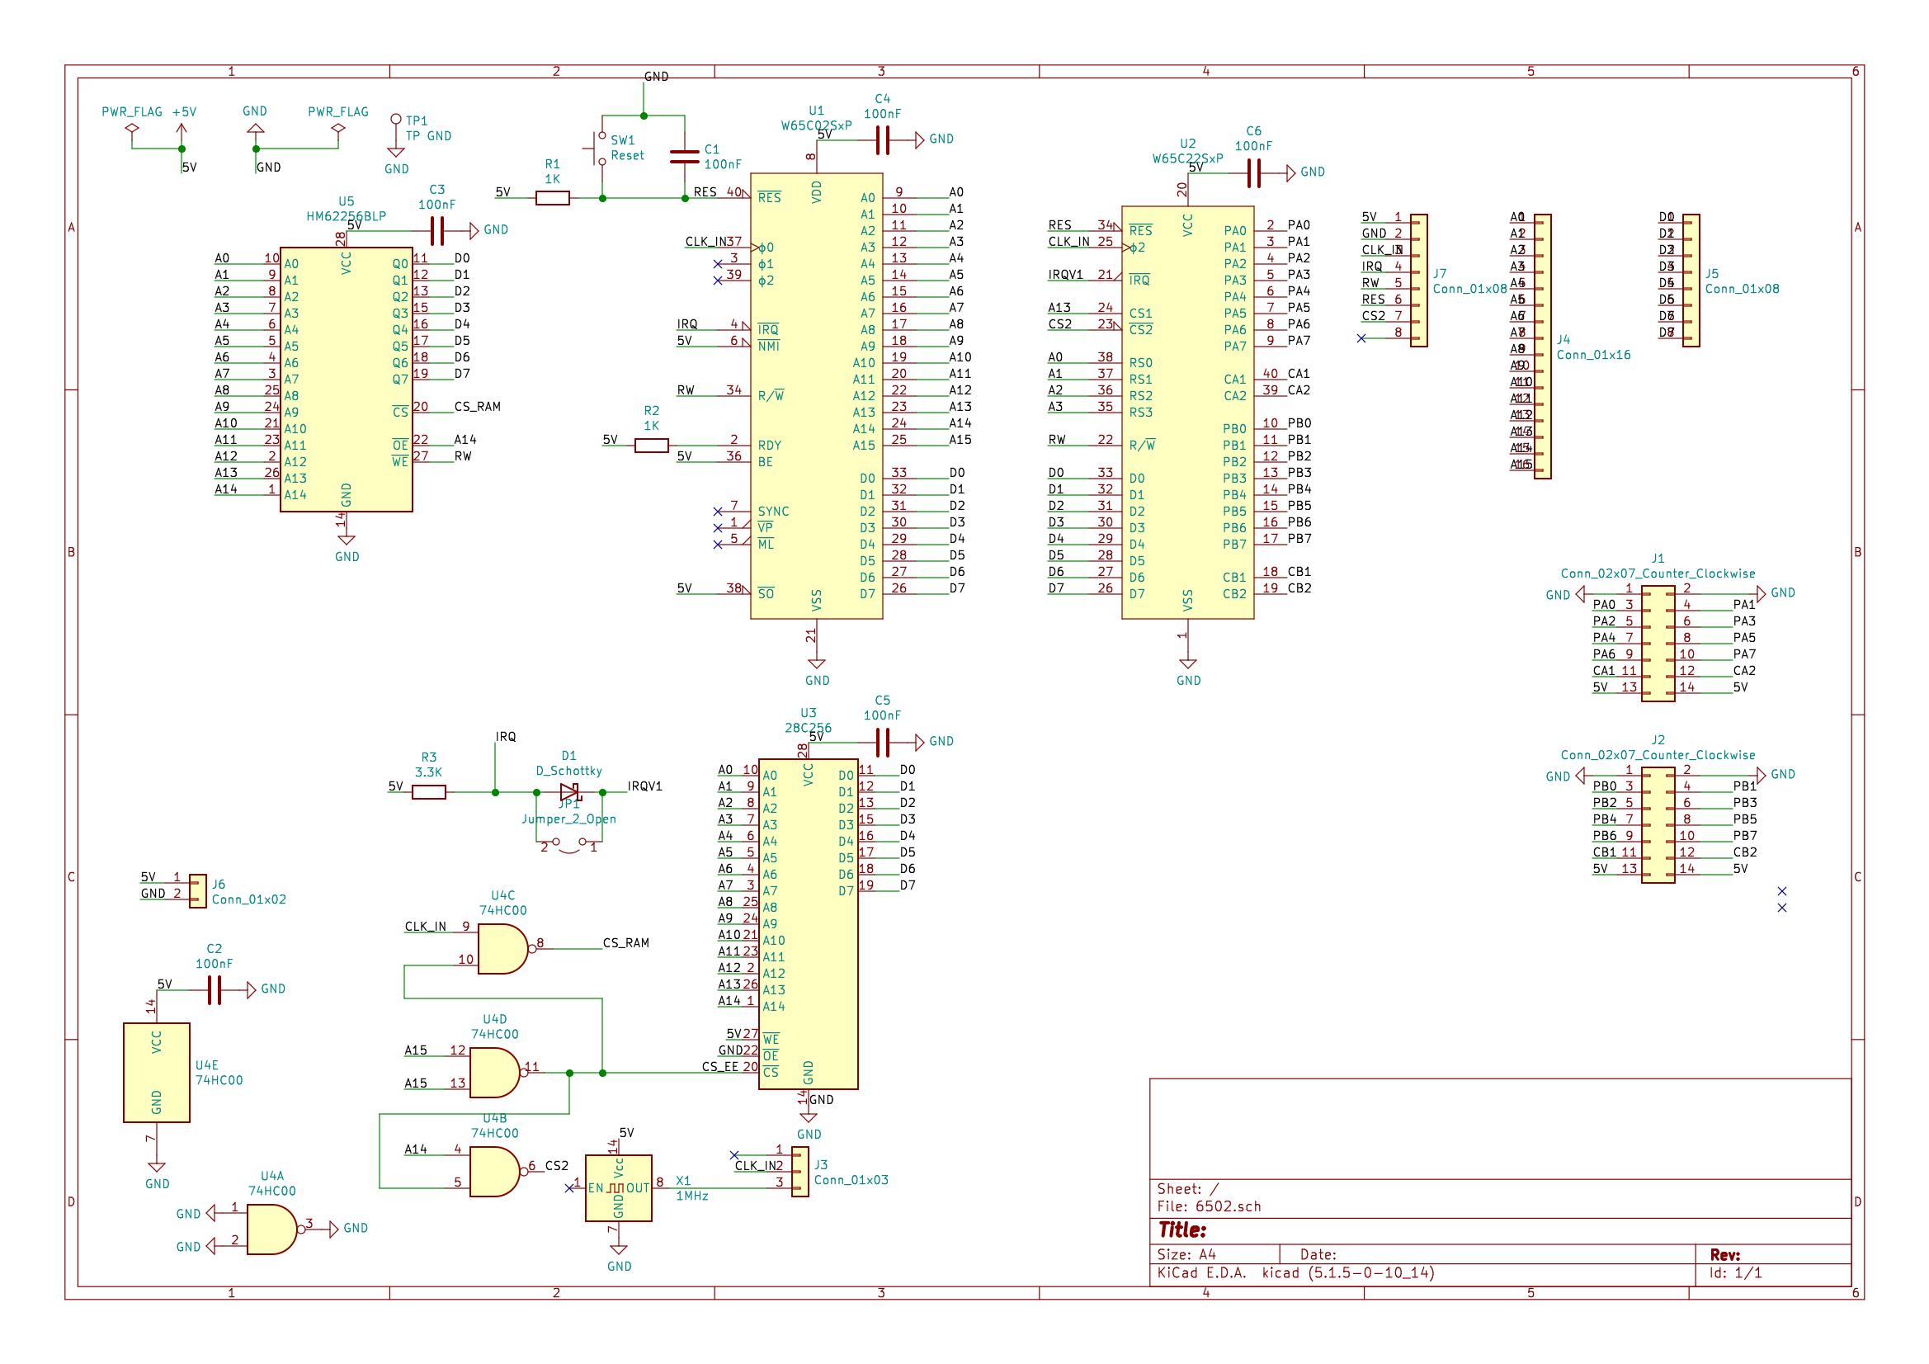
Task: Select the J4 Conn_01x16 address connector body
Action: click(1543, 347)
